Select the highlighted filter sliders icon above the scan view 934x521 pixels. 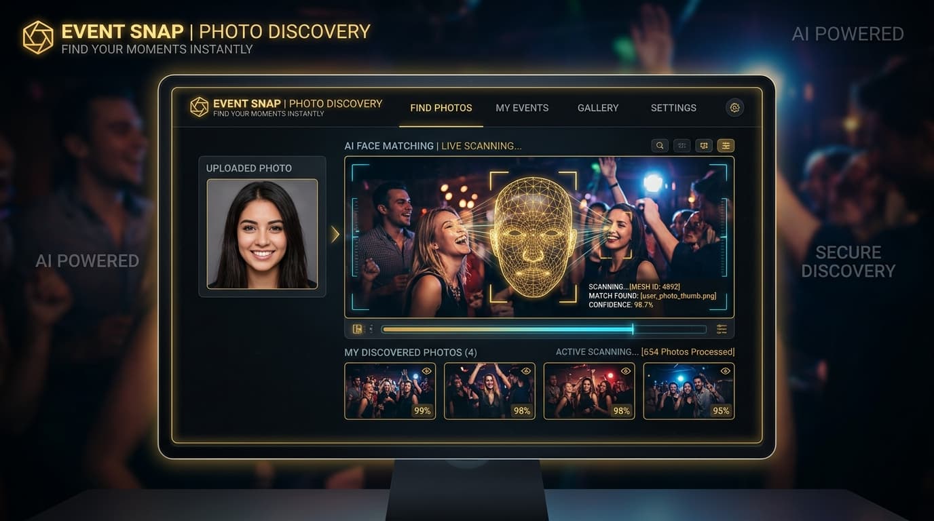pos(726,146)
